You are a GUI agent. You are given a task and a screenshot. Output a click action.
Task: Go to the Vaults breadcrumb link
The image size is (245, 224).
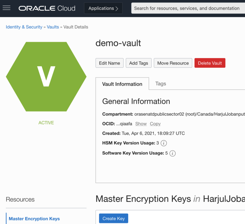pyautogui.click(x=53, y=27)
